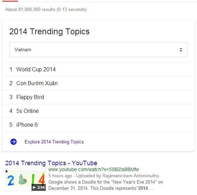Click the green youtube.com URL
Viewport: 197px width, 195px height.
(x=93, y=169)
